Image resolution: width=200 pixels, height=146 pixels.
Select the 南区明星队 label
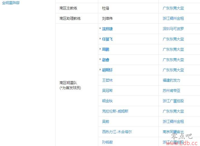coord(68,83)
